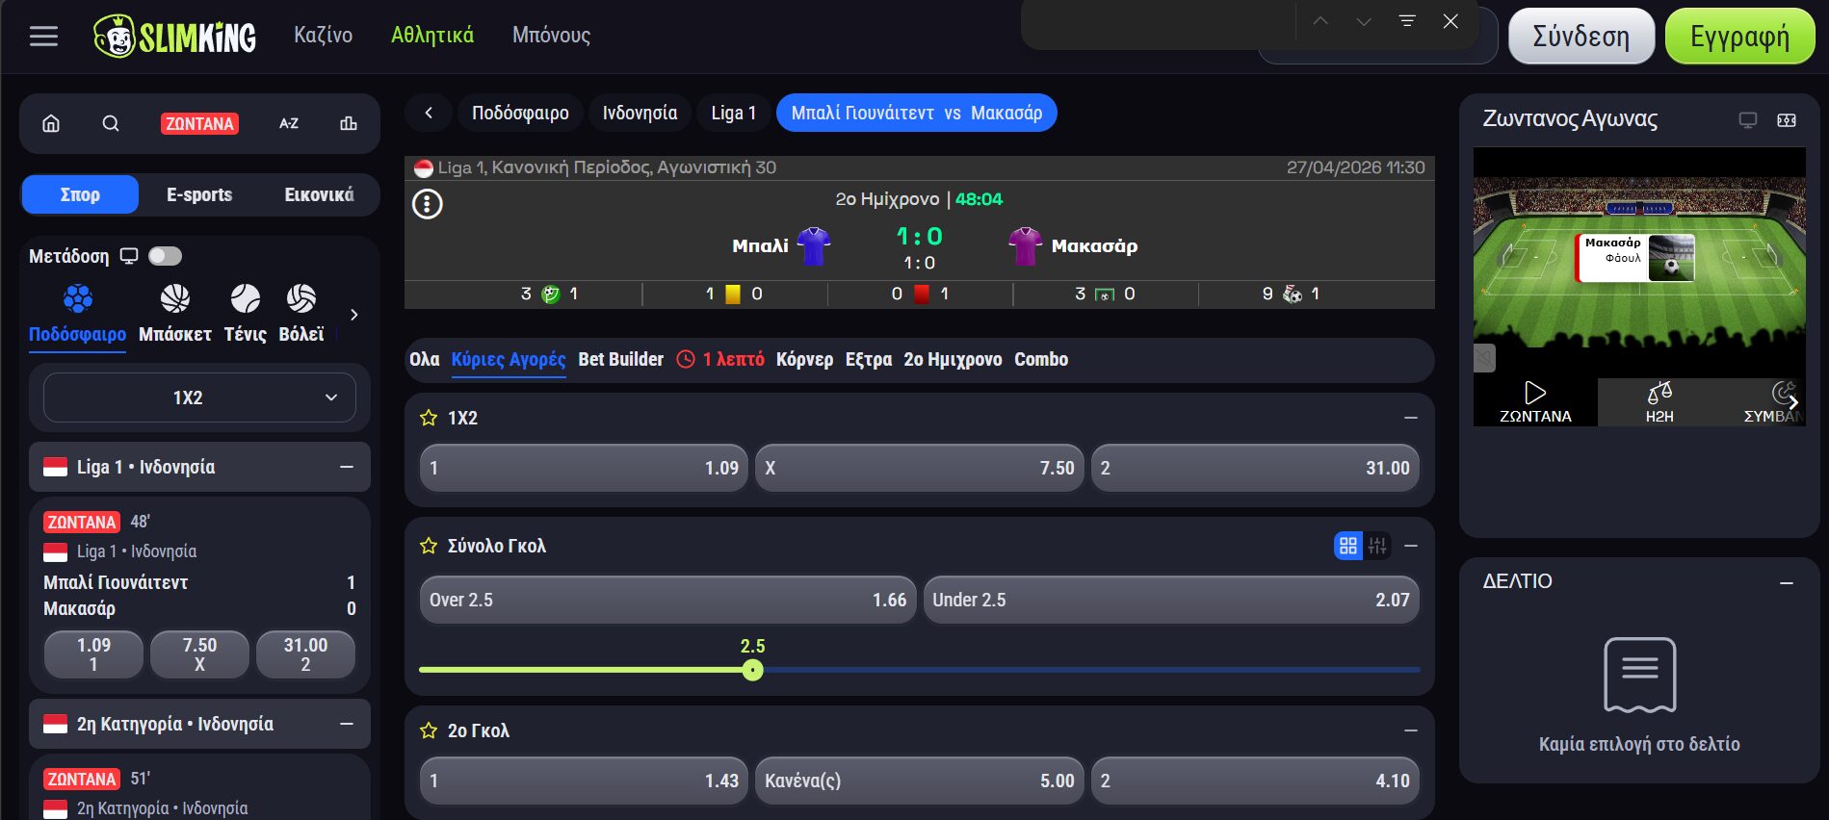The width and height of the screenshot is (1829, 820).
Task: Click previous-result up arrow in find bar
Action: (1320, 21)
